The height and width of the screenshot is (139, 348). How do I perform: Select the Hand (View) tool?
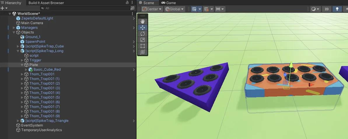coord(143,22)
